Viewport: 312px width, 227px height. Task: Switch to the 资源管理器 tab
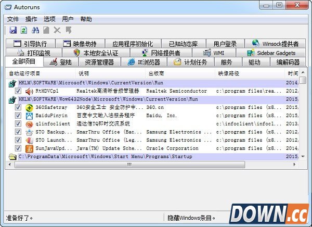[99, 62]
